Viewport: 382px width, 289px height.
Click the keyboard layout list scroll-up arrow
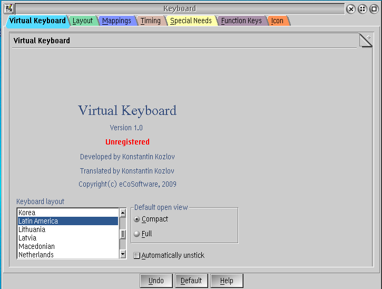coord(123,213)
